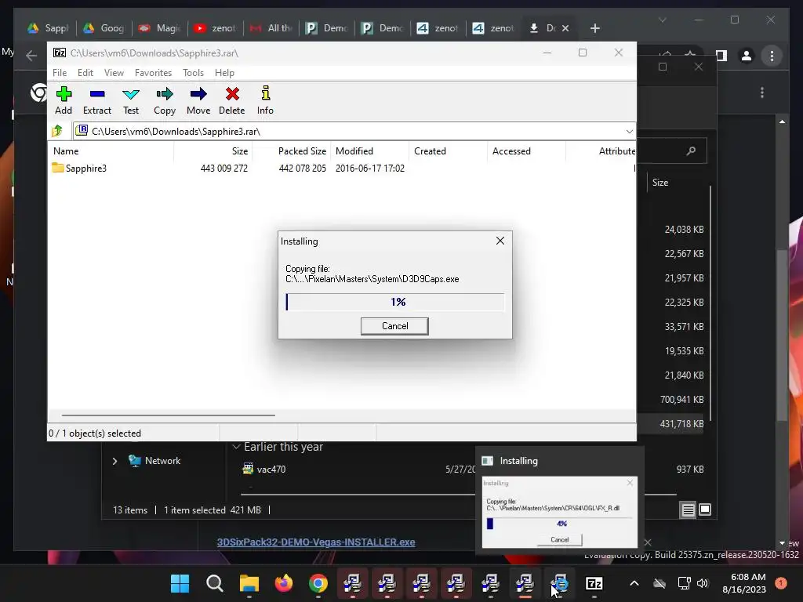Switch to the YouTube zenot tab
Viewport: 803px width, 602px height.
click(x=216, y=28)
